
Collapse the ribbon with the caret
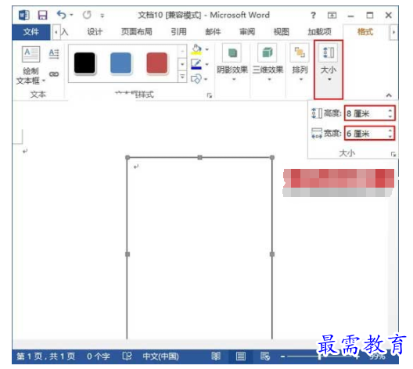pyautogui.click(x=389, y=95)
